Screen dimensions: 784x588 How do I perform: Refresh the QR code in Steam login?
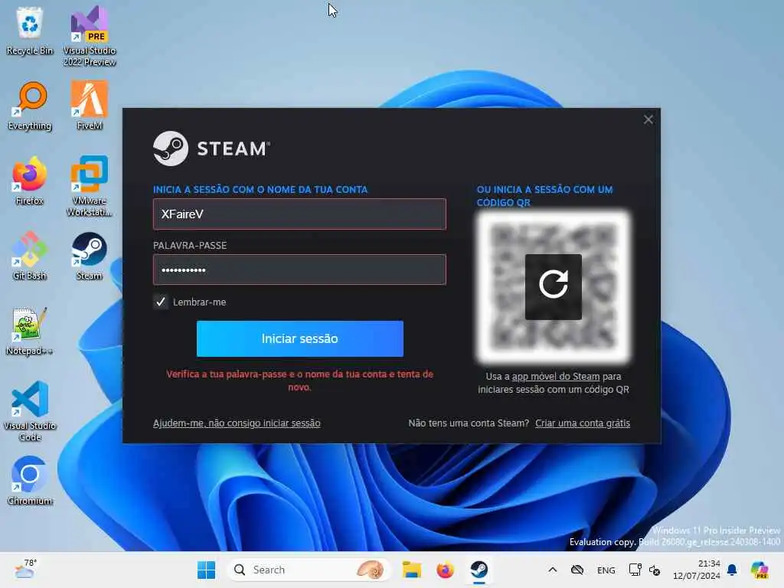point(553,286)
